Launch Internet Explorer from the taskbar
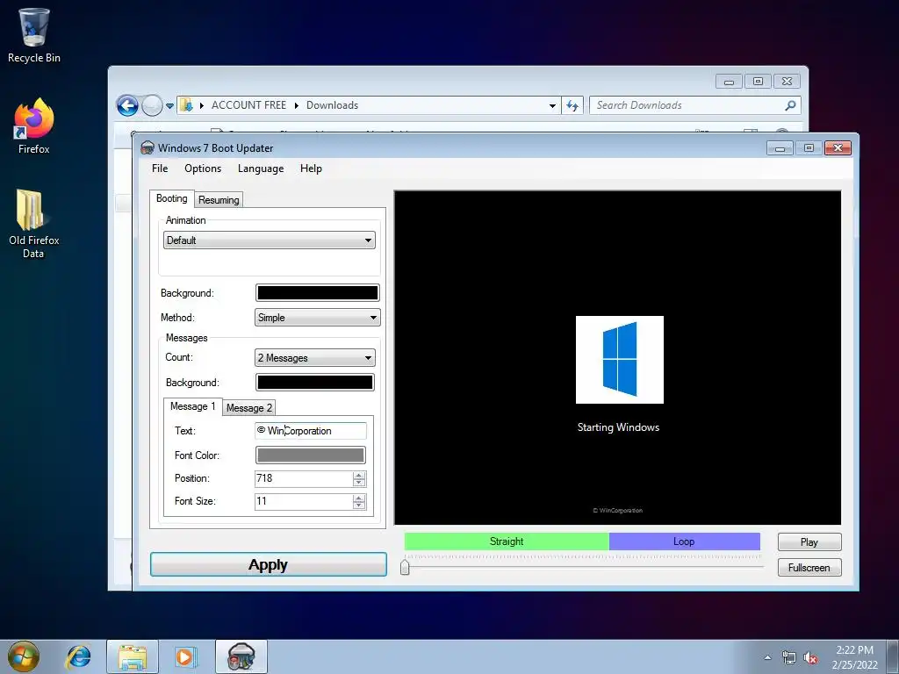The height and width of the screenshot is (674, 899). click(78, 656)
